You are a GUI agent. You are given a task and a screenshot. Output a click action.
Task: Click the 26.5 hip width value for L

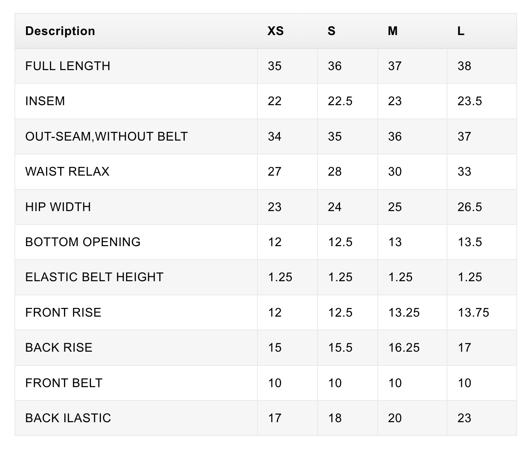[x=470, y=207]
